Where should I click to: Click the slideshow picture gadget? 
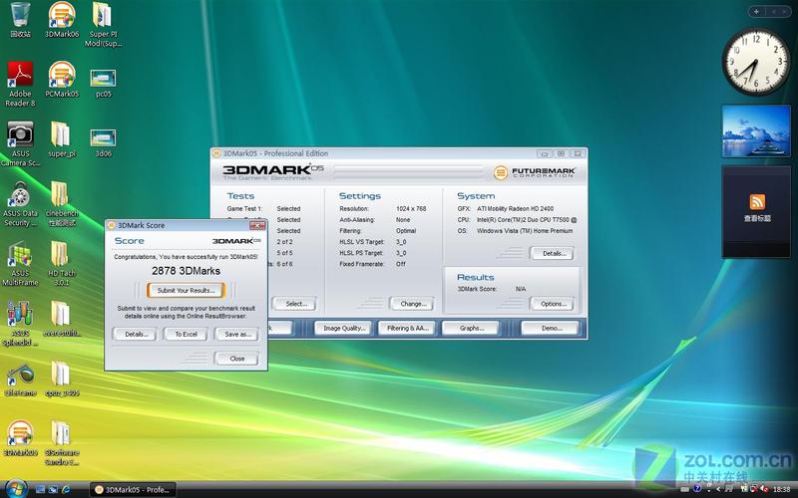point(756,131)
